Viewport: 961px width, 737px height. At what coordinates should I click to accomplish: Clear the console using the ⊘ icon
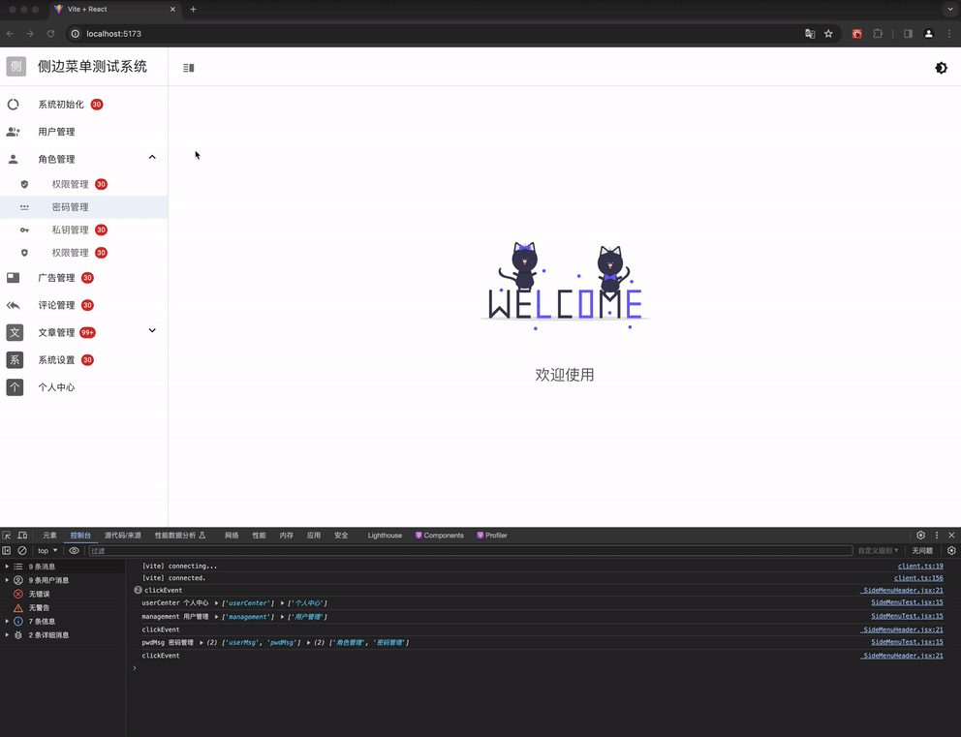(x=23, y=550)
